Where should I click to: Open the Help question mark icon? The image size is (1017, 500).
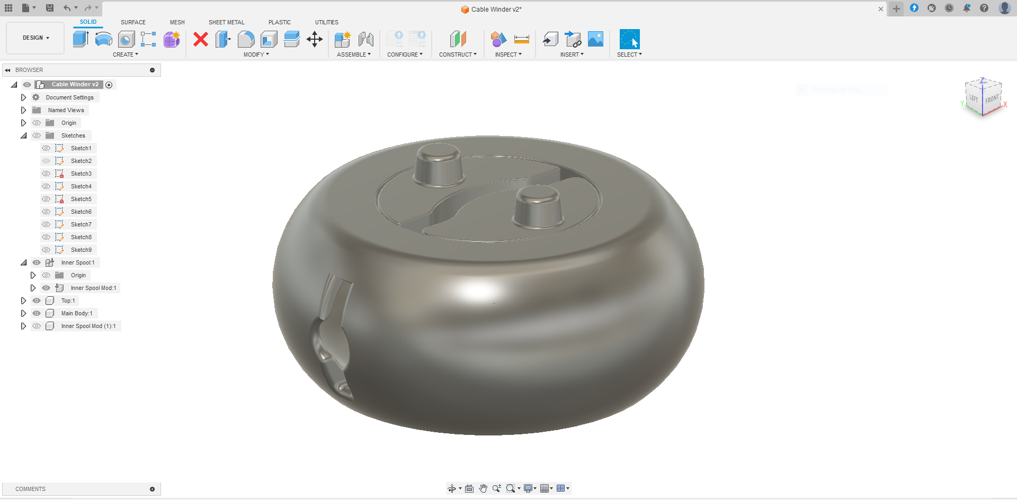coord(984,8)
